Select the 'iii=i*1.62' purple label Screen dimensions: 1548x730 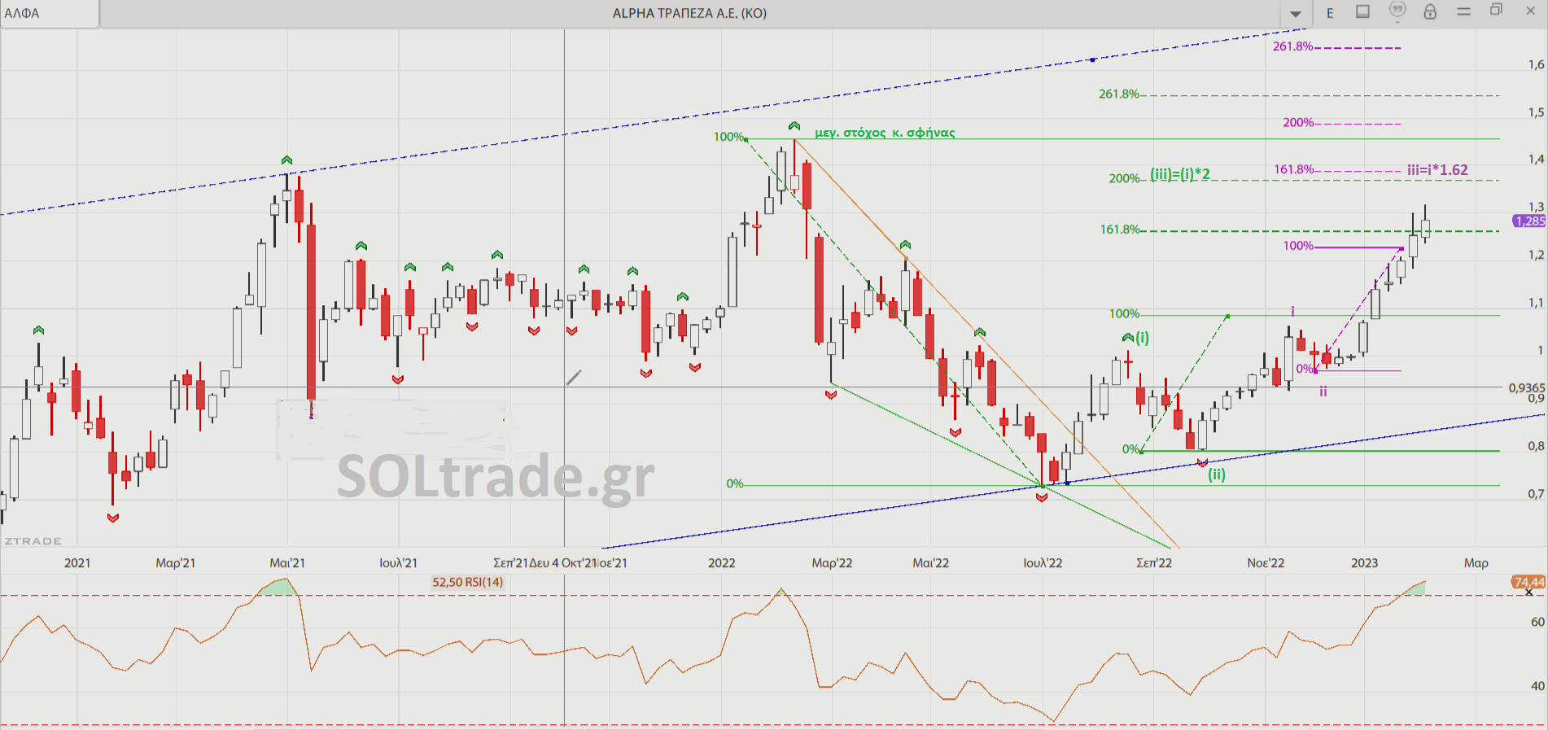tap(1437, 170)
